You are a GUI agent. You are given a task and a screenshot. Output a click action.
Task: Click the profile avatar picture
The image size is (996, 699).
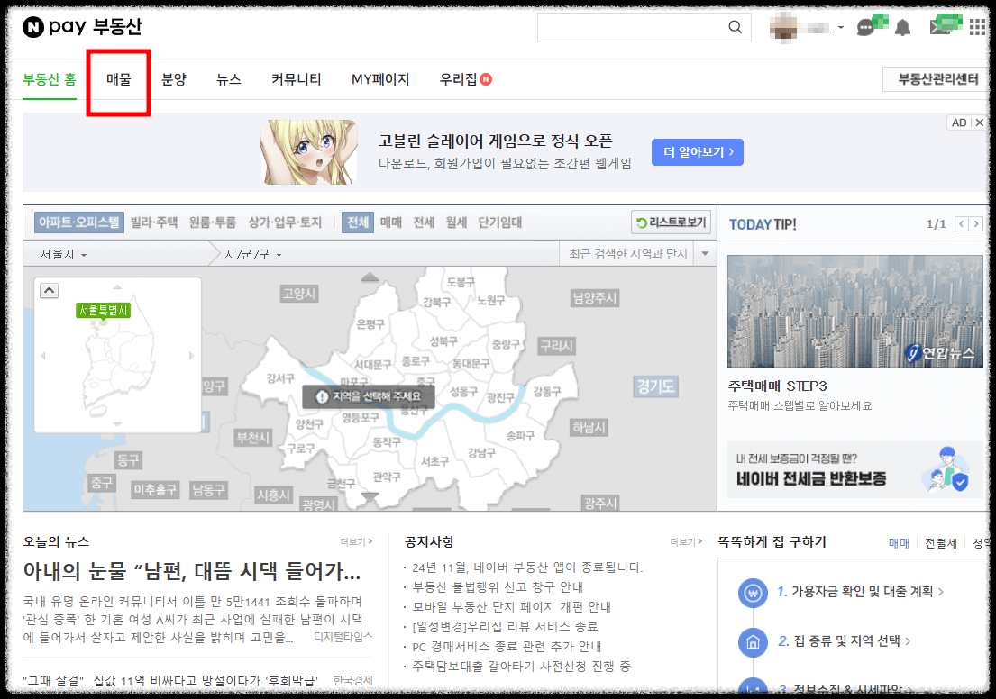[x=783, y=28]
